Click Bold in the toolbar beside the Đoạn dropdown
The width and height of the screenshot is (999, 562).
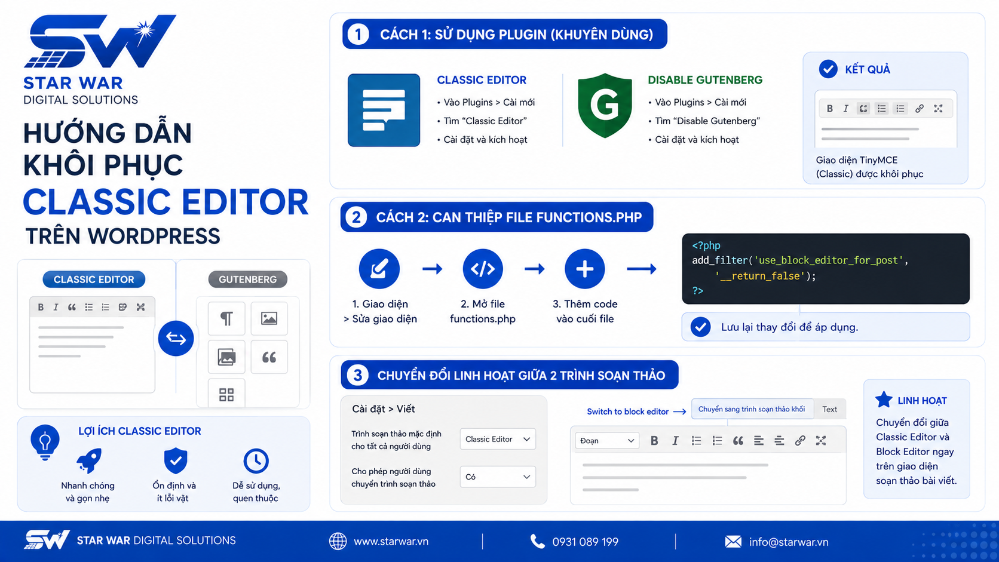point(654,441)
